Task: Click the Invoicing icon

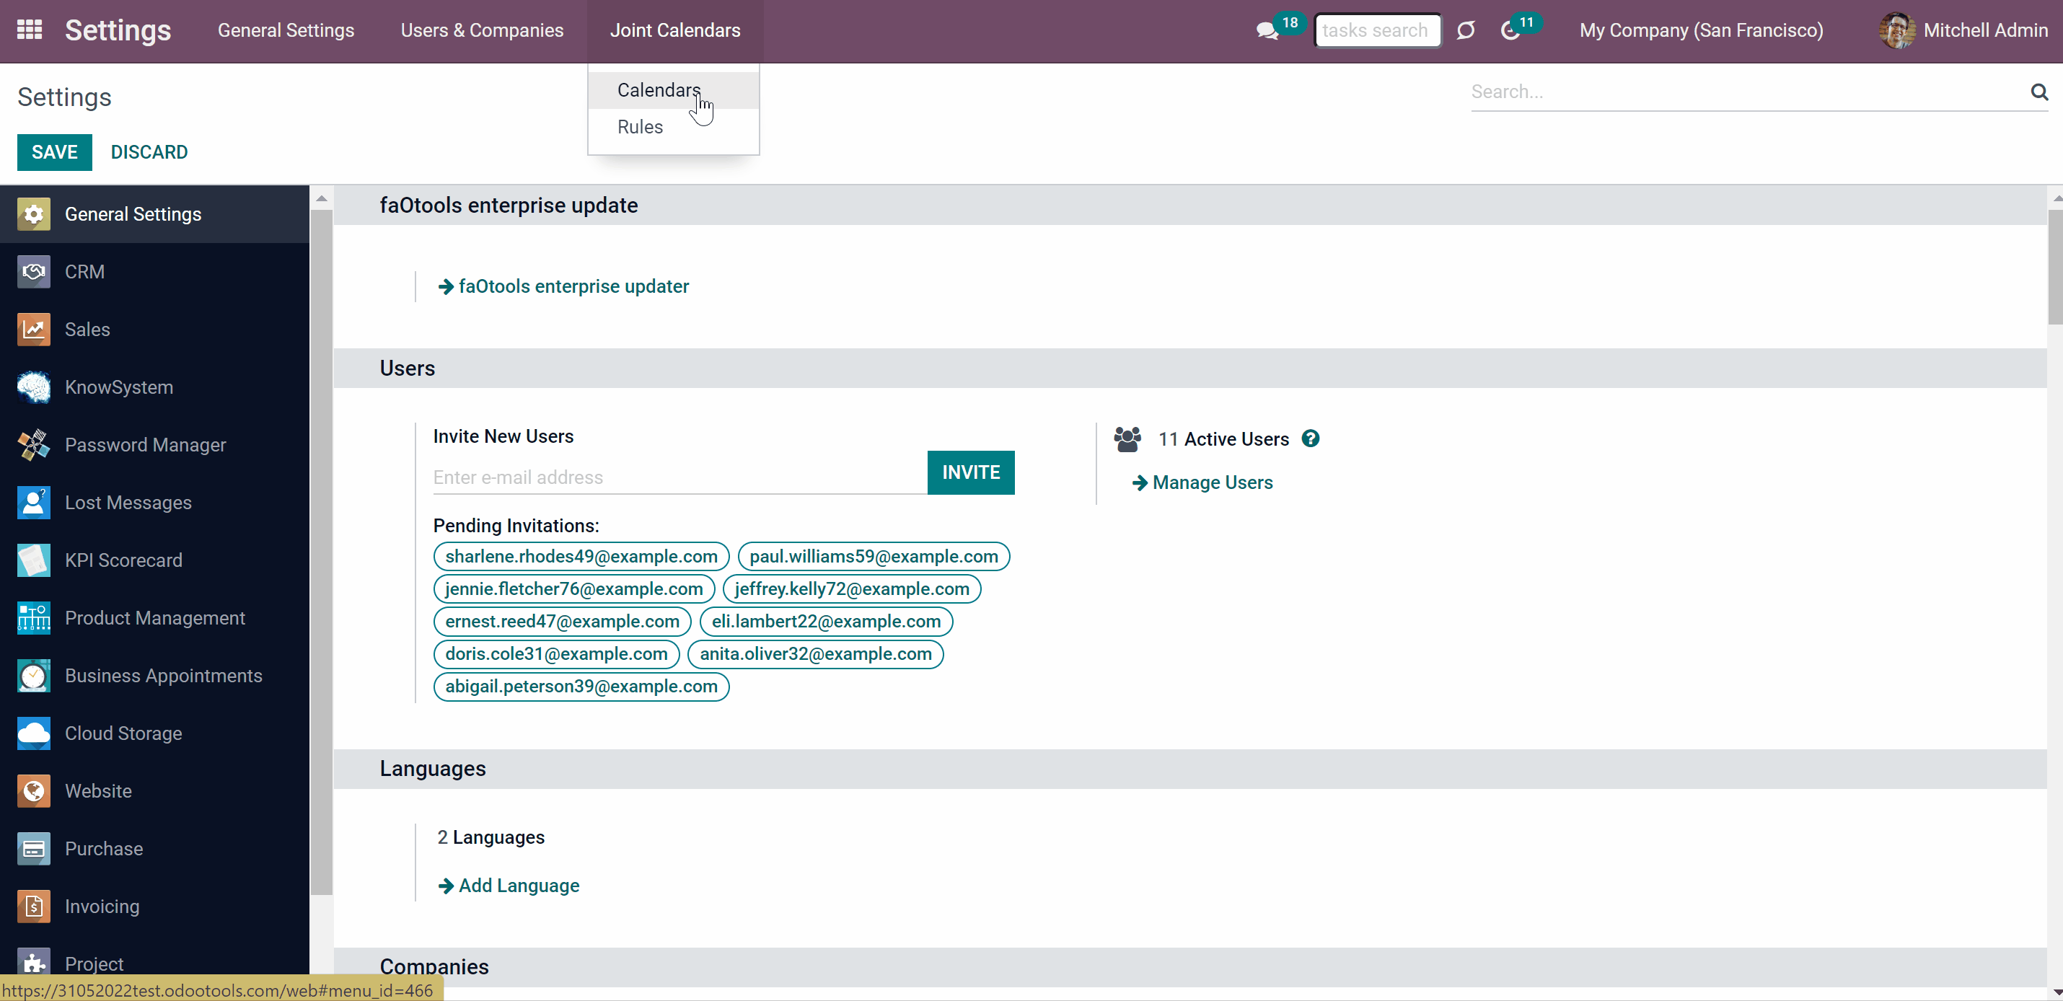Action: pyautogui.click(x=34, y=906)
